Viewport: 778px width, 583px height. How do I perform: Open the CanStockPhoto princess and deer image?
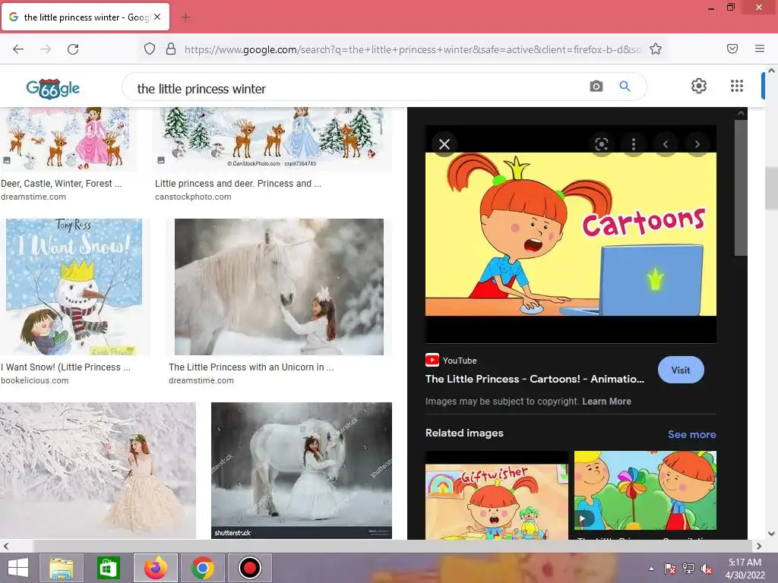tap(274, 140)
